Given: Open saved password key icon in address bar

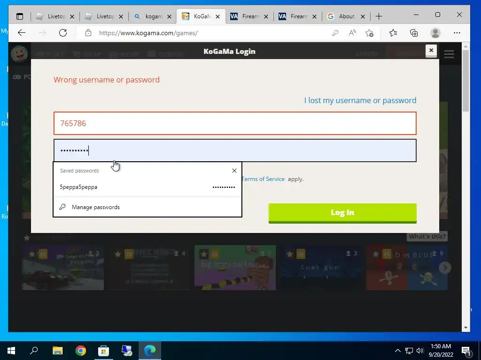Looking at the screenshot, I should point(335,33).
